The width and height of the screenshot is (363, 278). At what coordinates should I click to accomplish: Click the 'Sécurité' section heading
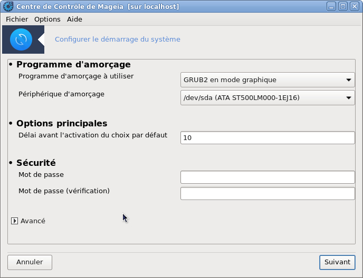pyautogui.click(x=36, y=163)
